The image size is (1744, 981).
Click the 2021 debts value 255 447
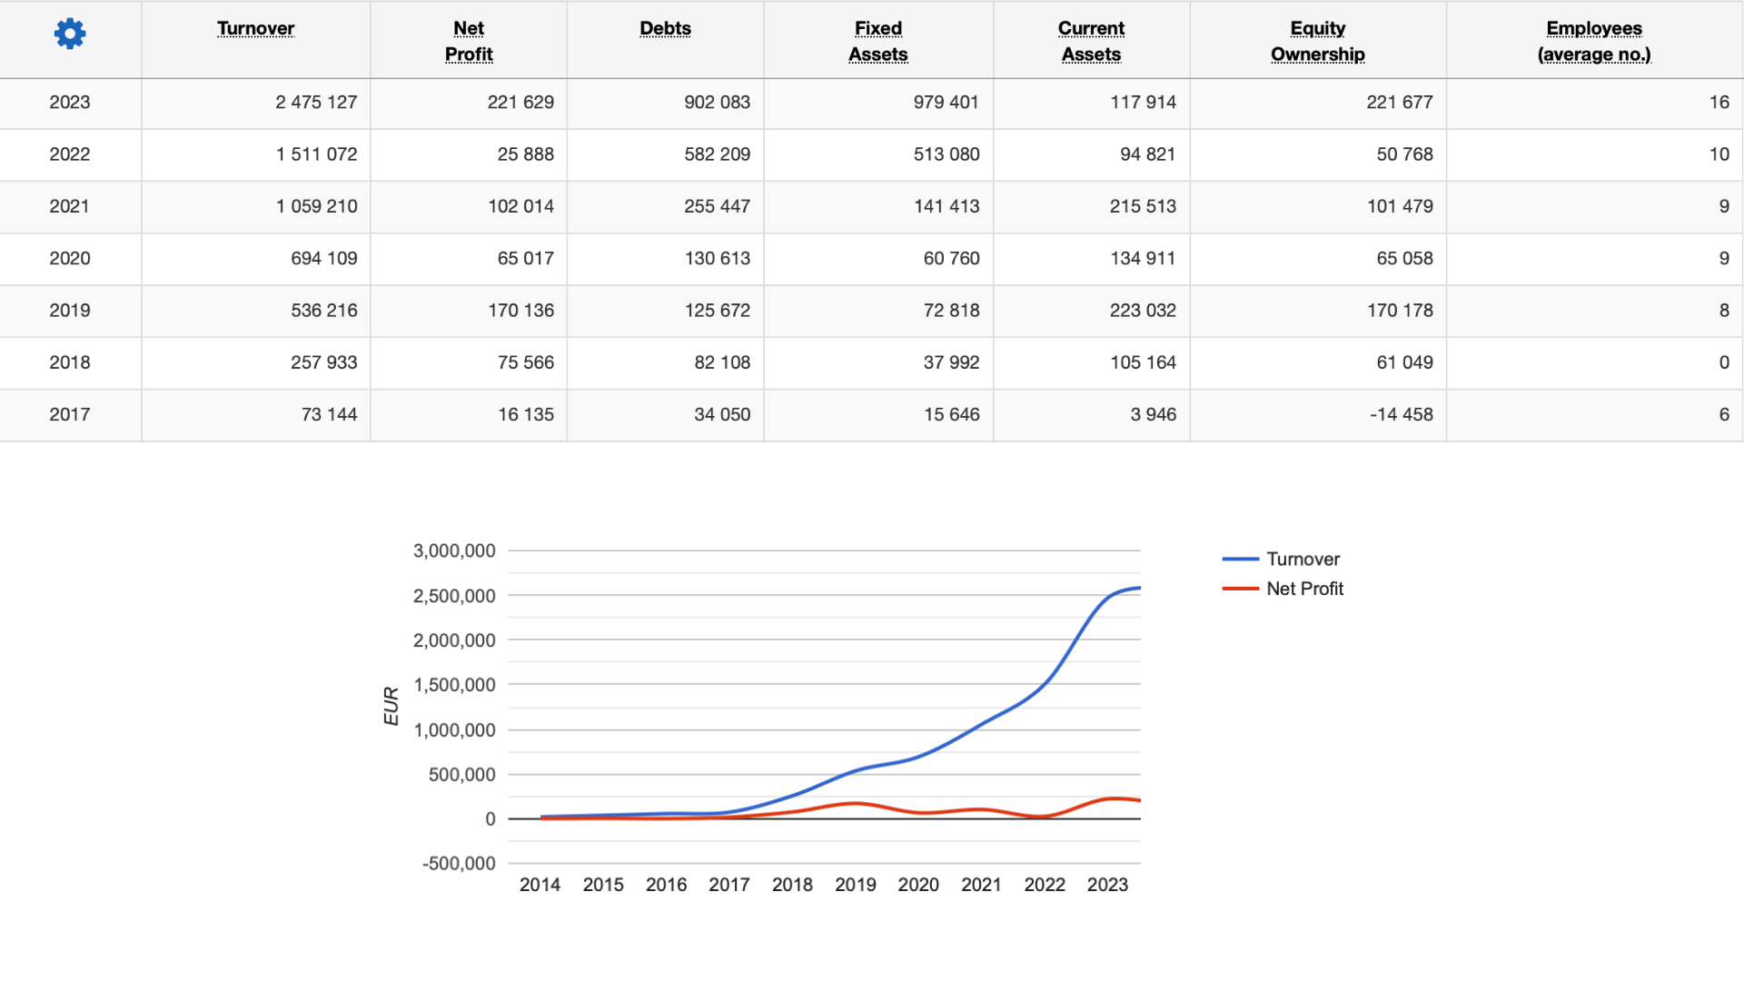717,206
